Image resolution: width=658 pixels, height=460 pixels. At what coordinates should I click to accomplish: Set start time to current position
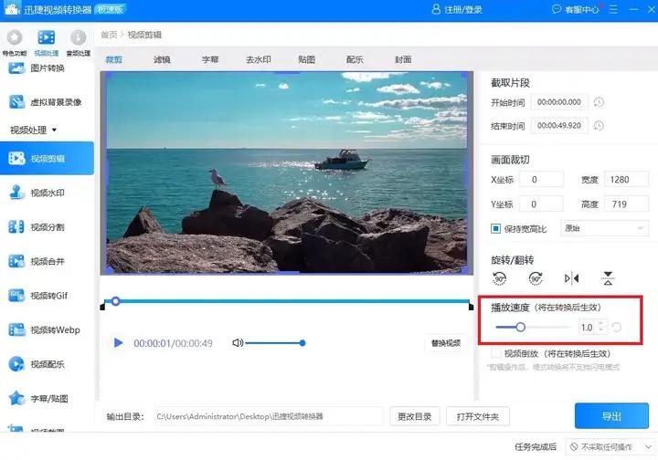[x=599, y=102]
